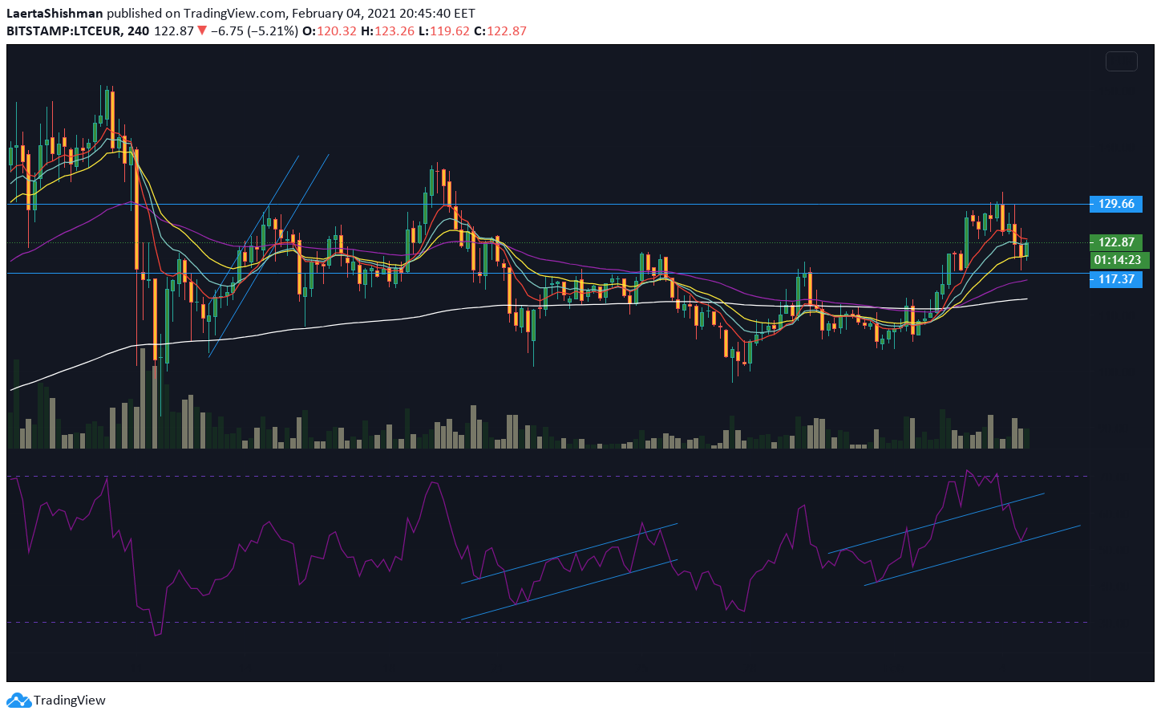Click the TradingView text at bottom left
Image resolution: width=1161 pixels, height=719 pixels.
click(69, 701)
